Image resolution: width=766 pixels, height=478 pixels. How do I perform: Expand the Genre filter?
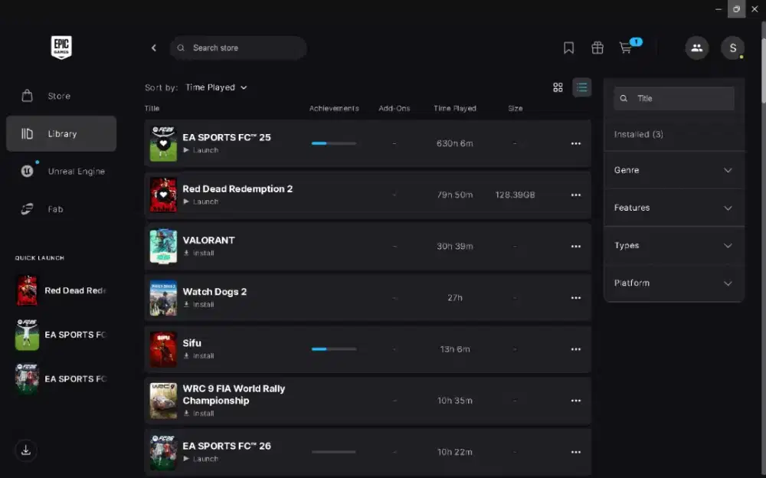(x=673, y=170)
